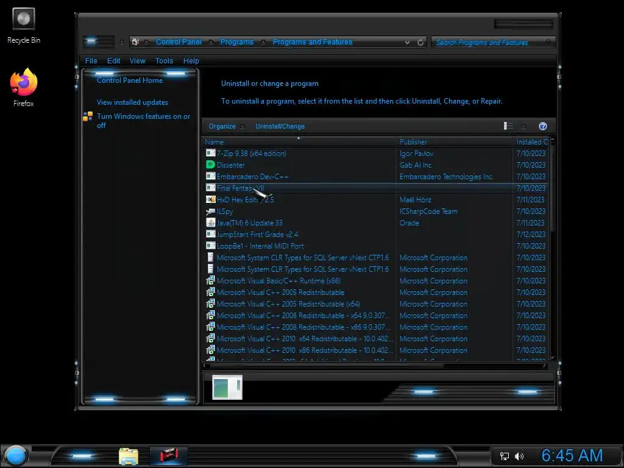This screenshot has width=624, height=468.
Task: Click the HxD Hex Editor icon
Action: 210,199
